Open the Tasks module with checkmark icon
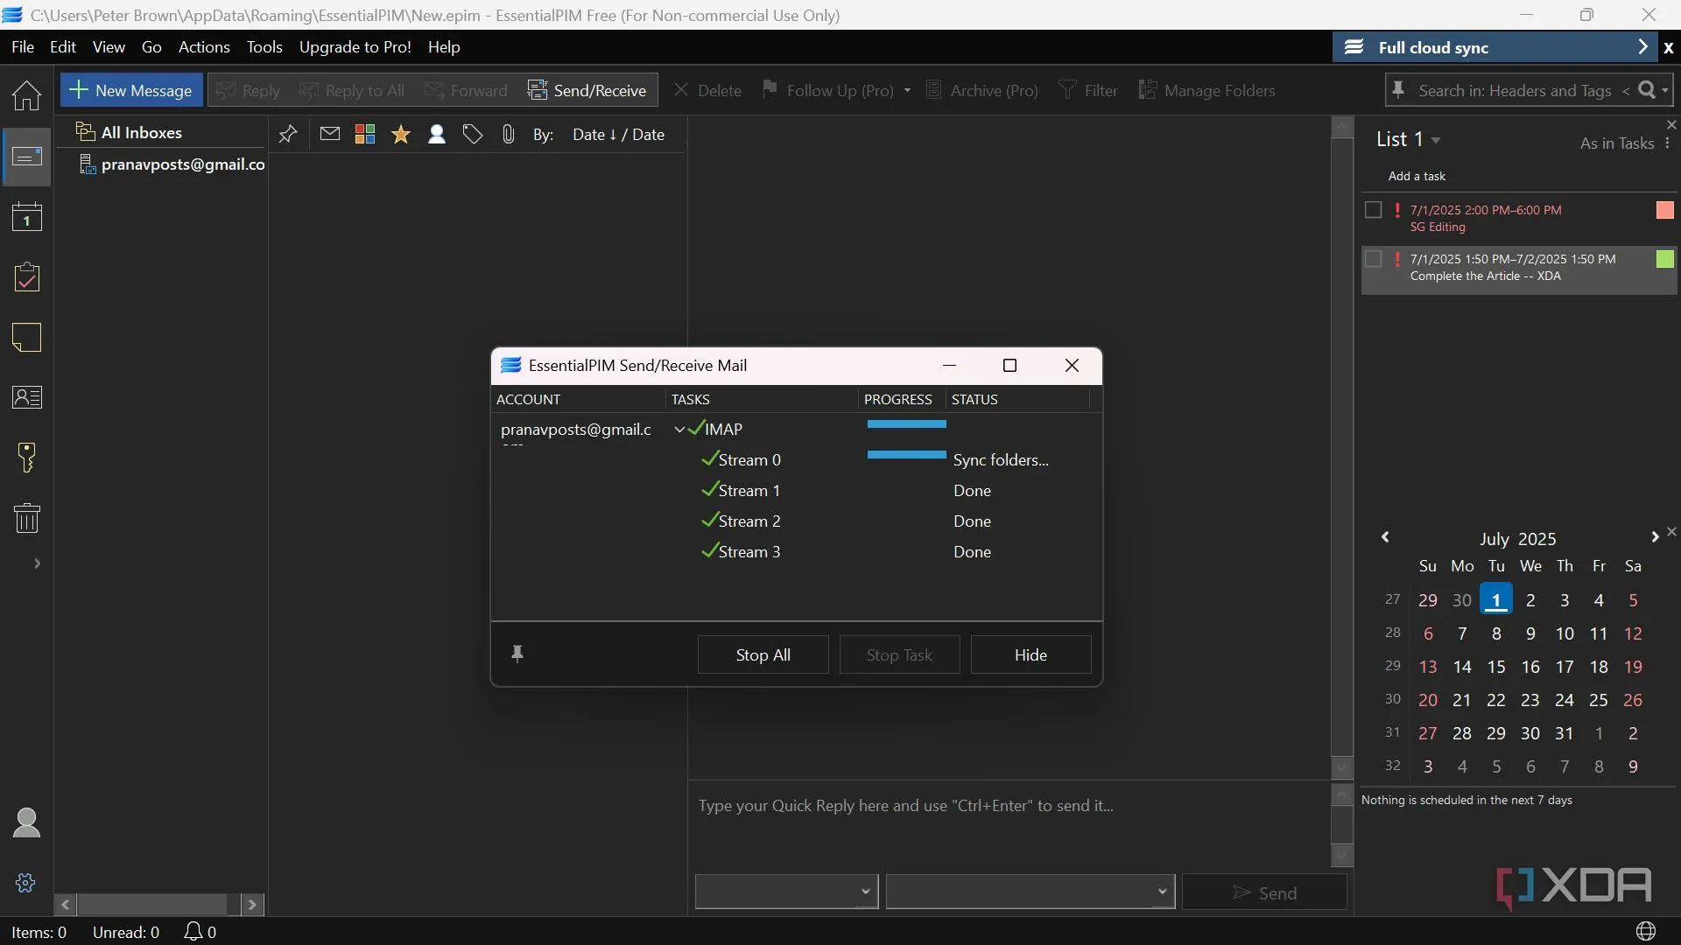This screenshot has height=945, width=1681. click(x=26, y=277)
